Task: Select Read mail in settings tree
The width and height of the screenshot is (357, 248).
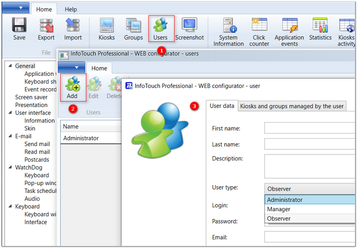Action: 37,152
